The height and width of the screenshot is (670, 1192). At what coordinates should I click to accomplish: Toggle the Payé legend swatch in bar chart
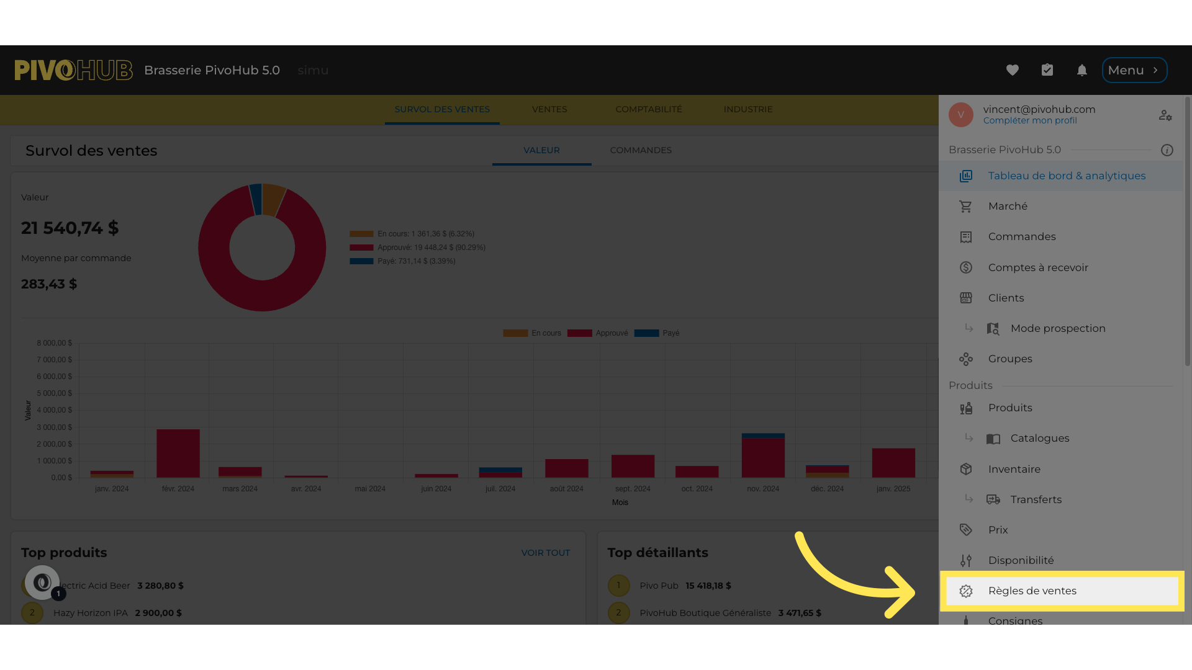pyautogui.click(x=647, y=333)
